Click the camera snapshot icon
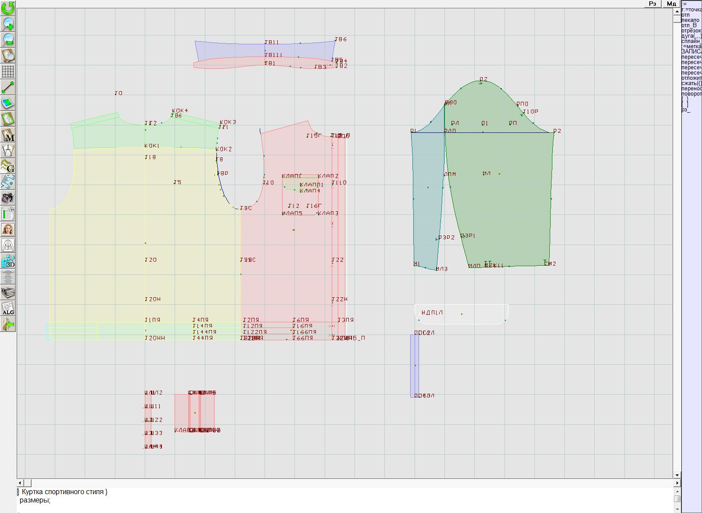 pyautogui.click(x=8, y=198)
